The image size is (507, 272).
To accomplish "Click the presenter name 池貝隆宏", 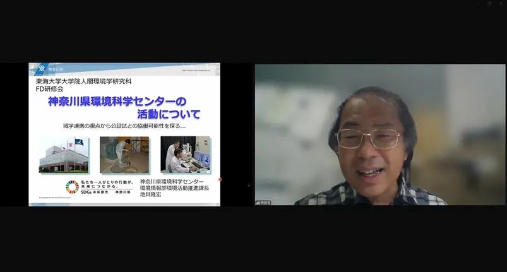I will tap(150, 194).
